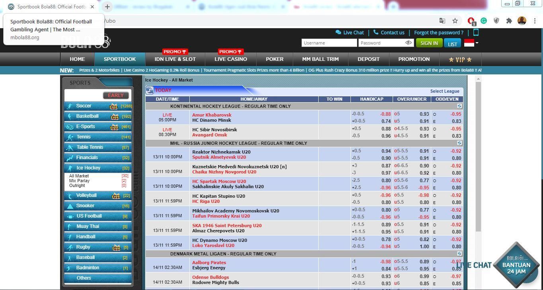Refresh the Denmark Metal Ligaen section
The image size is (543, 290).
(459, 254)
